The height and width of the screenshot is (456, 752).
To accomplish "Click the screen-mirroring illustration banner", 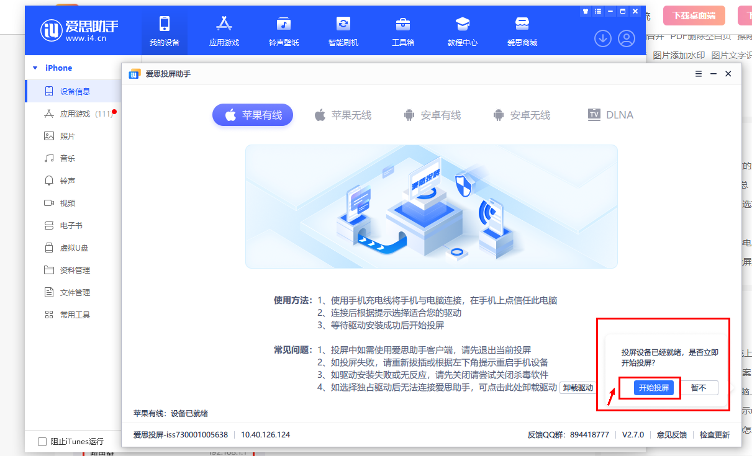I will pyautogui.click(x=432, y=207).
